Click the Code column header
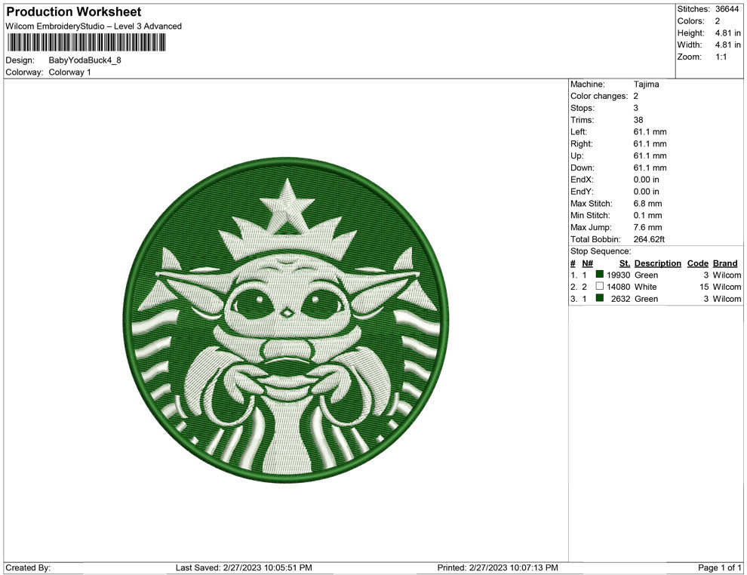 [697, 263]
